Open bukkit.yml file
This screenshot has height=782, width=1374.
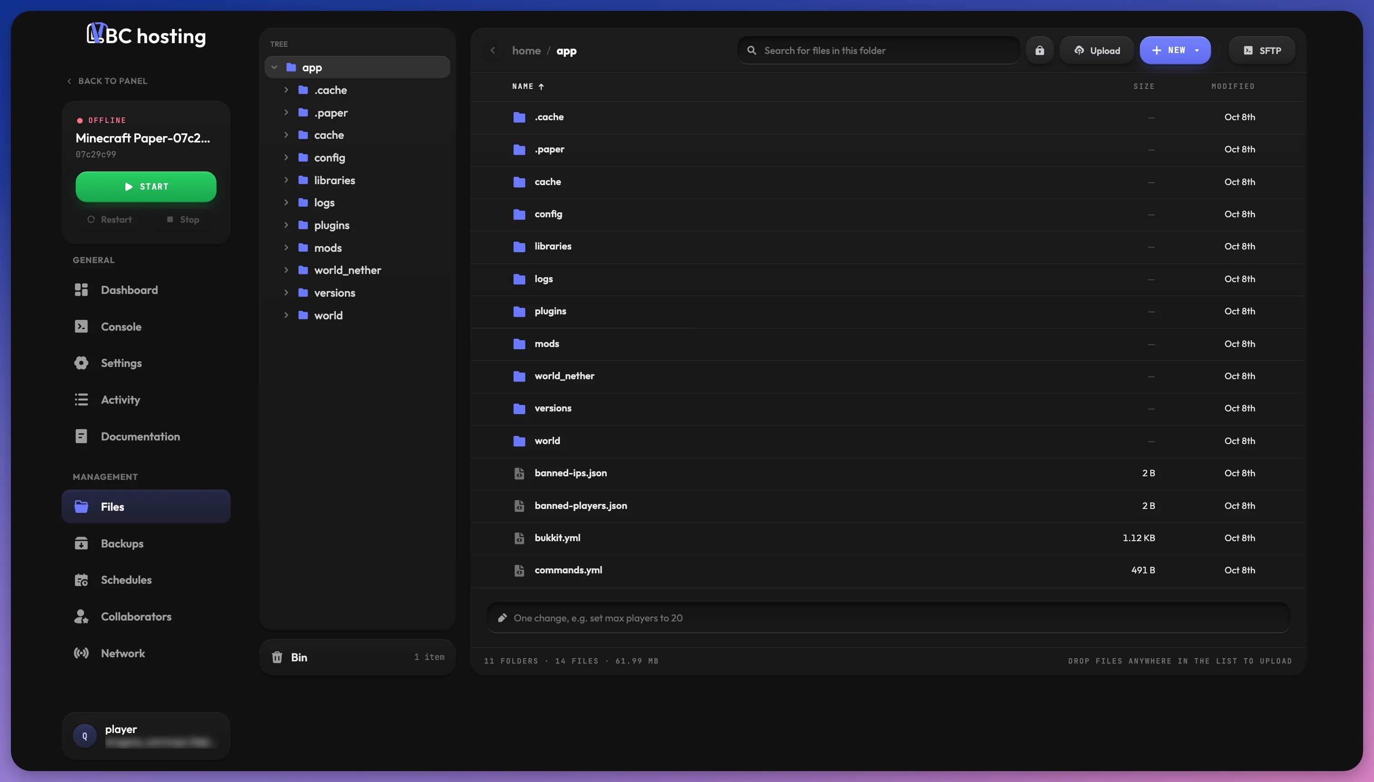coord(887,538)
